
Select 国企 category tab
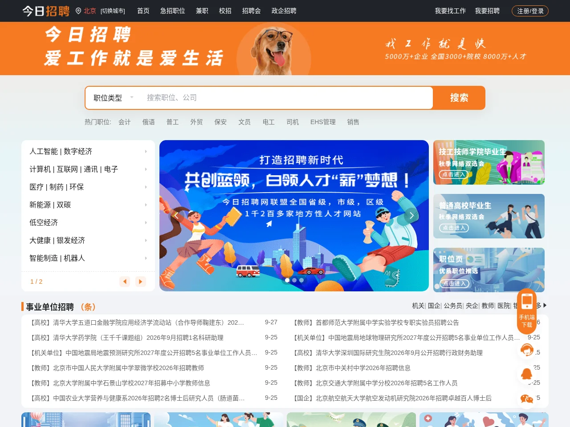click(434, 306)
